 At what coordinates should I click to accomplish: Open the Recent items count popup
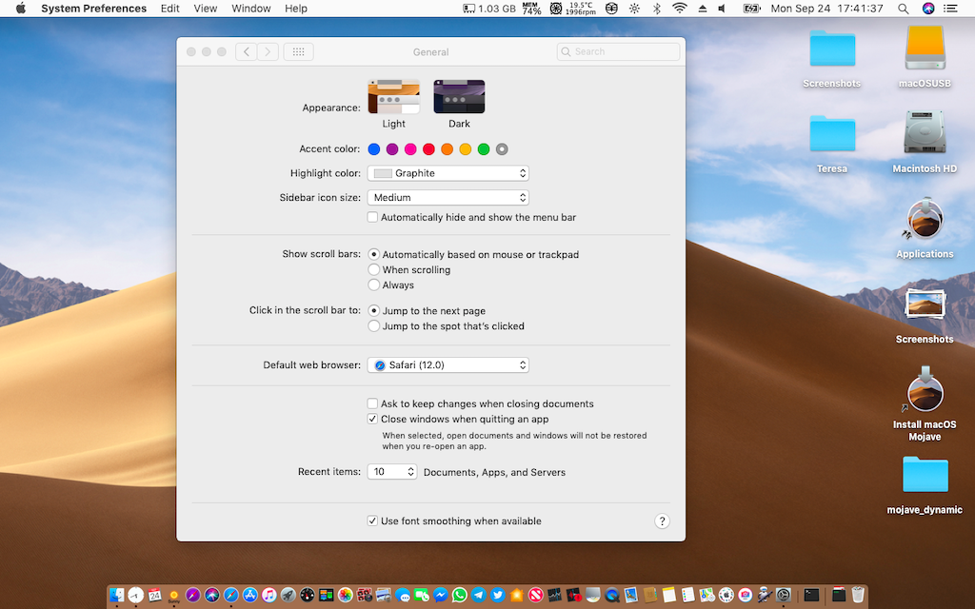pos(392,472)
